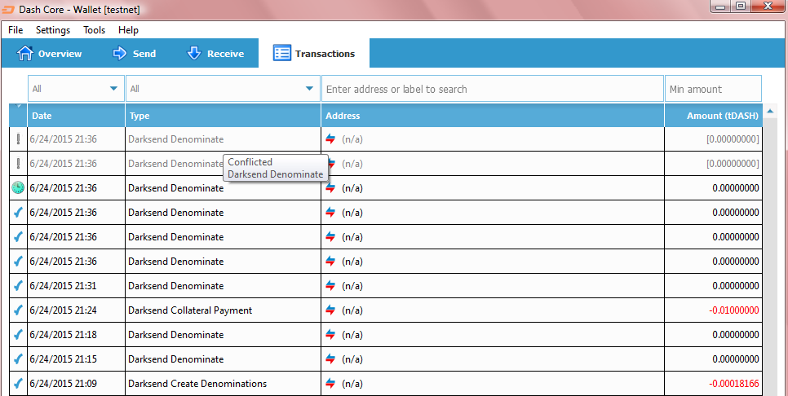Click checkmark icon of 21:31 transaction

coord(18,285)
